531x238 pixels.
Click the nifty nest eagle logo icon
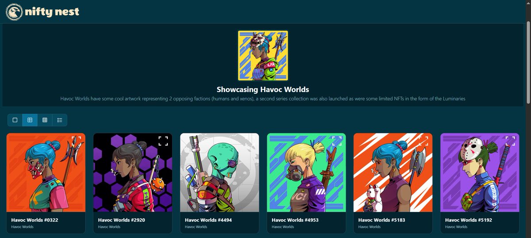tap(14, 12)
